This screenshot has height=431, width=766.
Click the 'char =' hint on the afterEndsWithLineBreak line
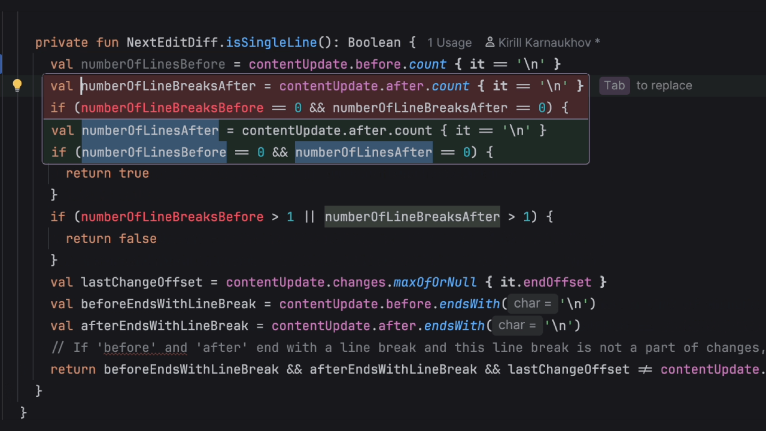(x=517, y=325)
